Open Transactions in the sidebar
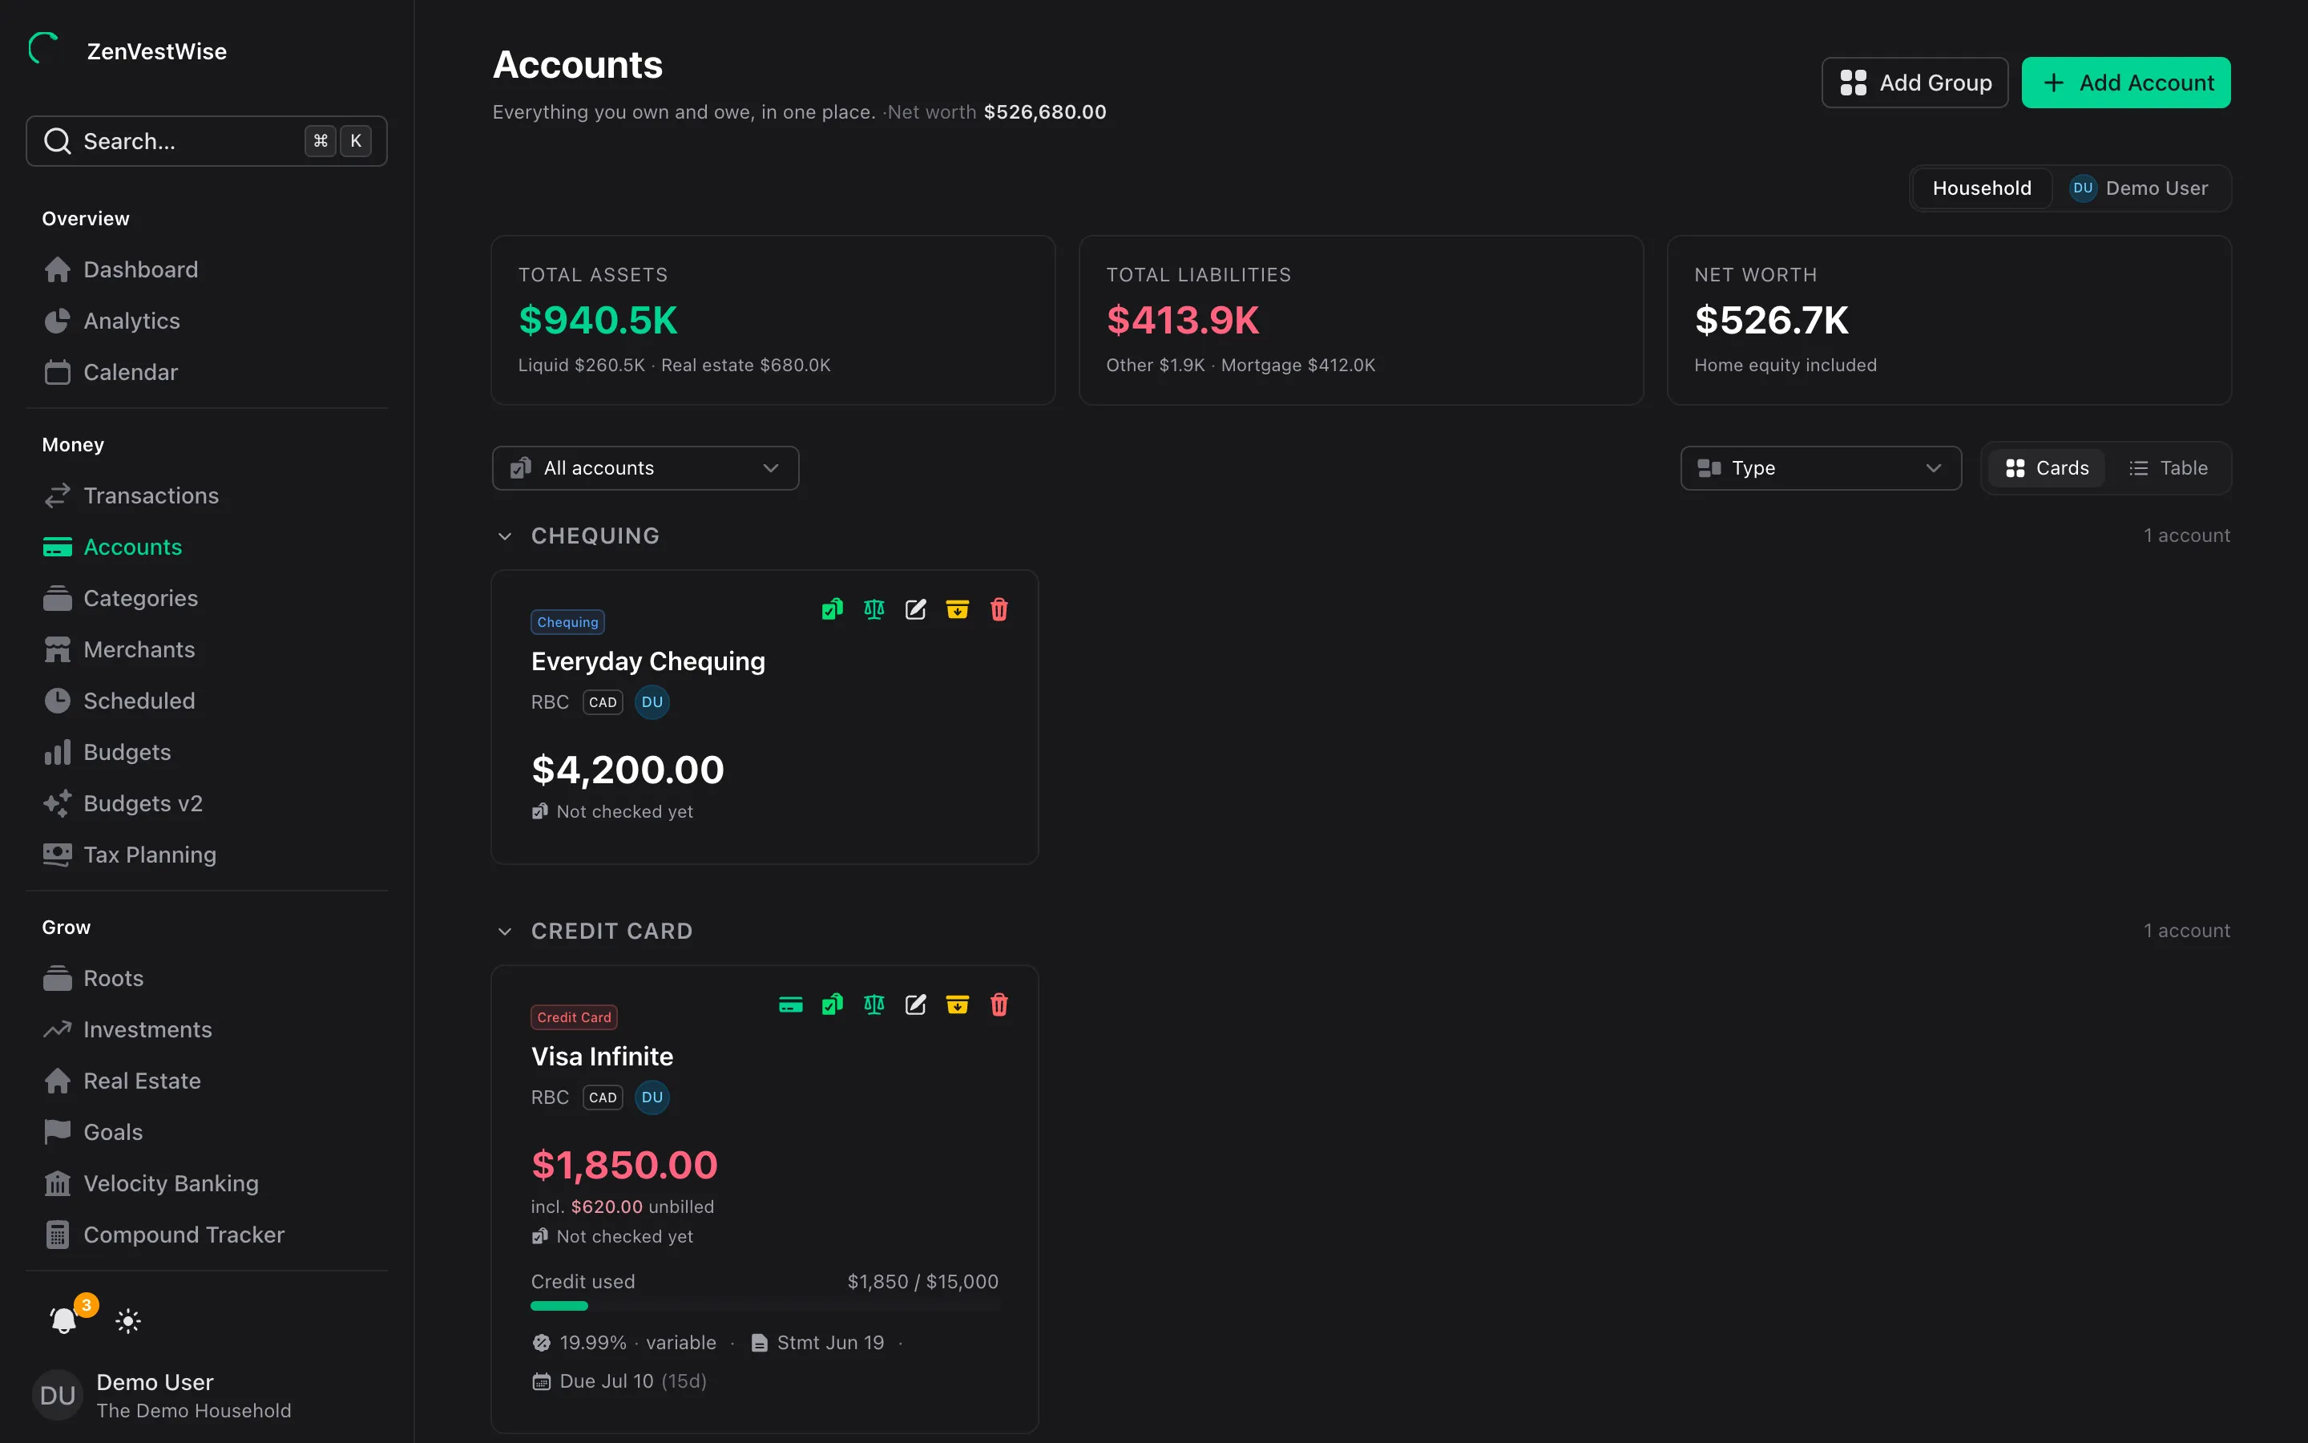Screen dimensions: 2308x1443 pyautogui.click(x=206, y=496)
